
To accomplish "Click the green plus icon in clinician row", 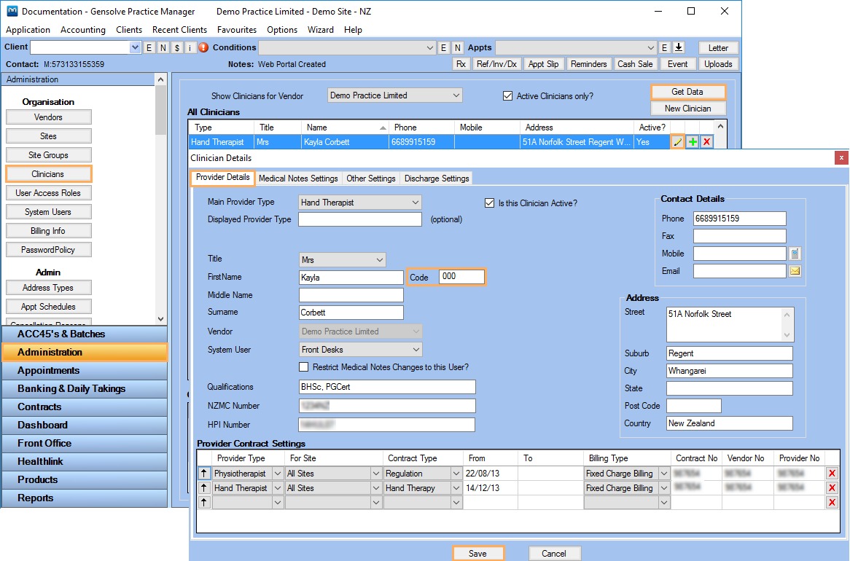I will 693,142.
